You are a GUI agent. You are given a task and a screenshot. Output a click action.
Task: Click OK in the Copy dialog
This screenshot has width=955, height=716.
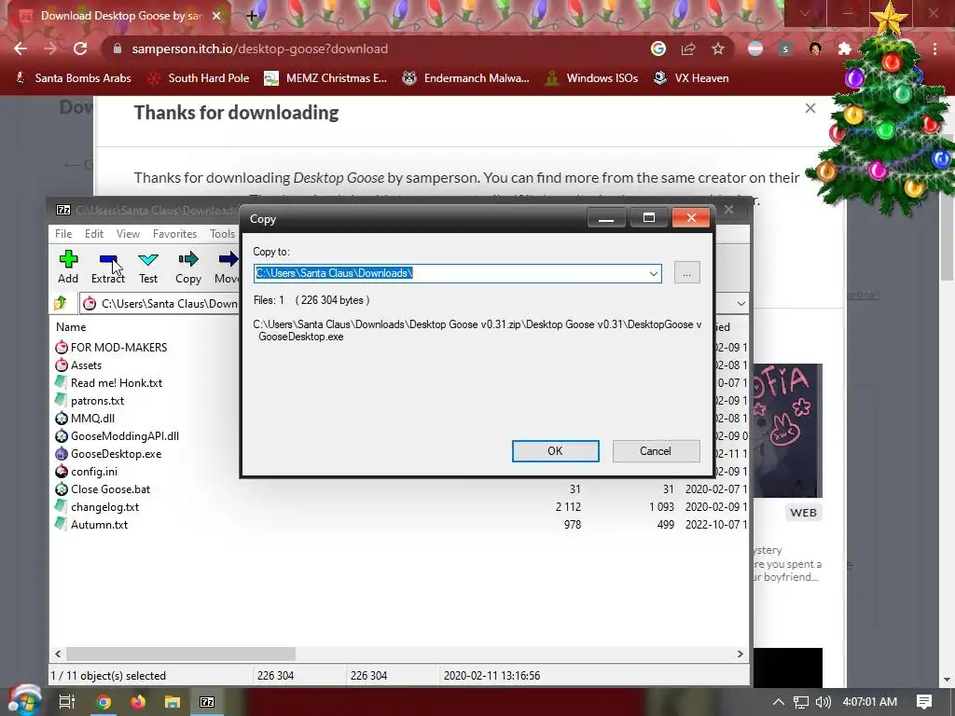click(x=556, y=451)
